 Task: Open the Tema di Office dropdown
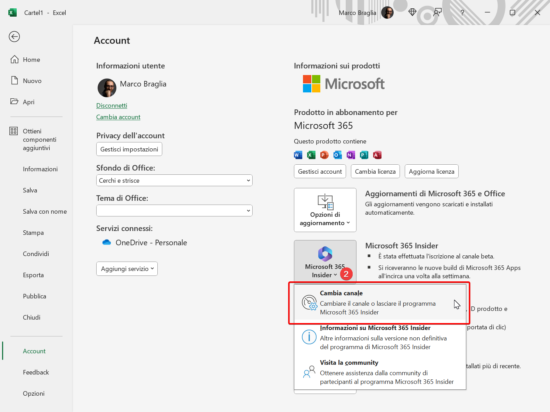tap(174, 211)
